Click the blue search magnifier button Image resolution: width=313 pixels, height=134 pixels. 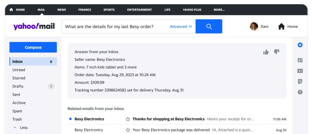[x=209, y=26]
